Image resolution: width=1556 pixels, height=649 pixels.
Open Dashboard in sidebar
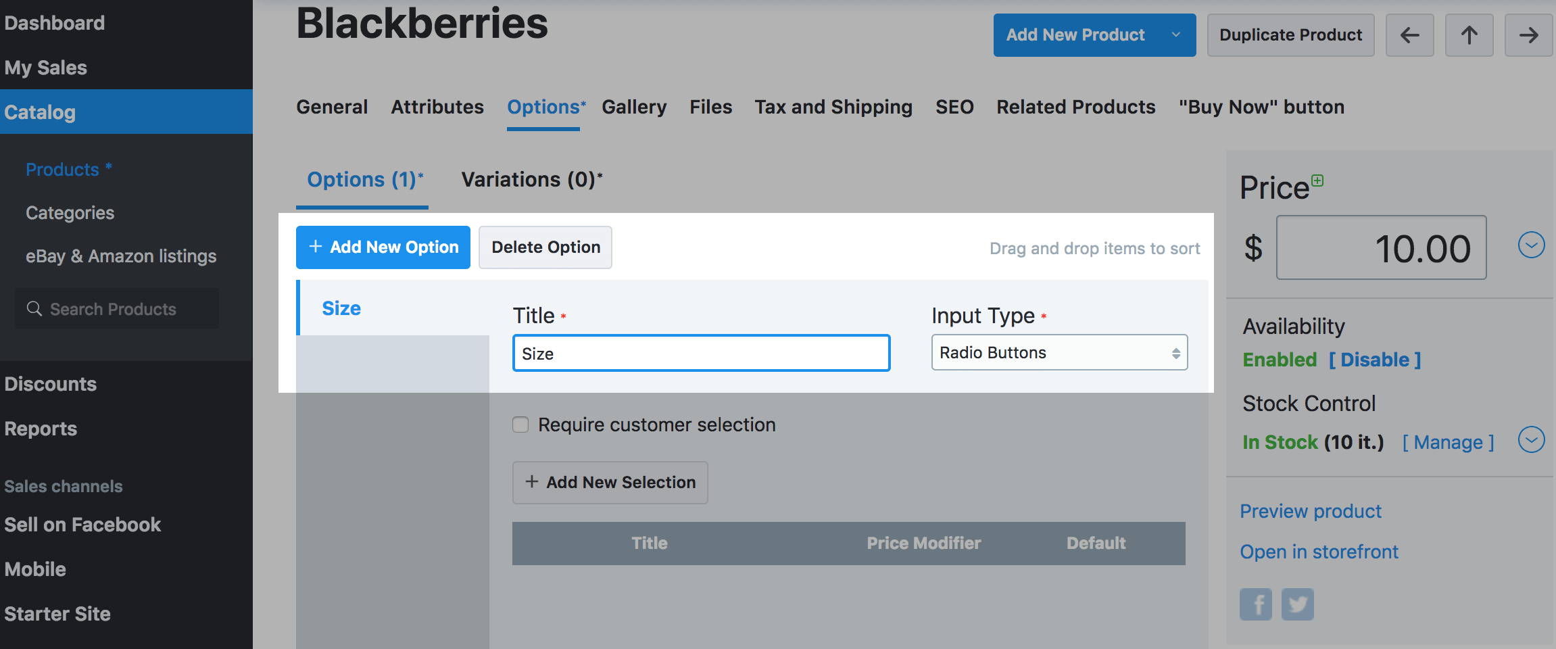55,23
